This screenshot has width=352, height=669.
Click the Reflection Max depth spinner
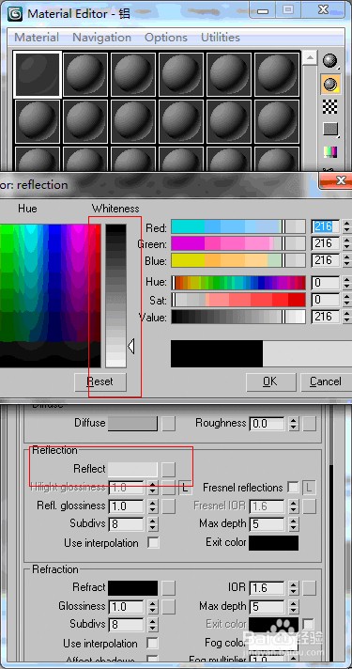tap(293, 524)
